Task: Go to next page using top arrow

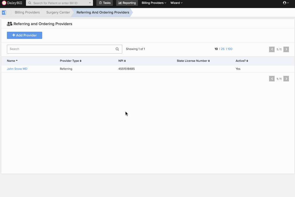Action: tap(286, 49)
